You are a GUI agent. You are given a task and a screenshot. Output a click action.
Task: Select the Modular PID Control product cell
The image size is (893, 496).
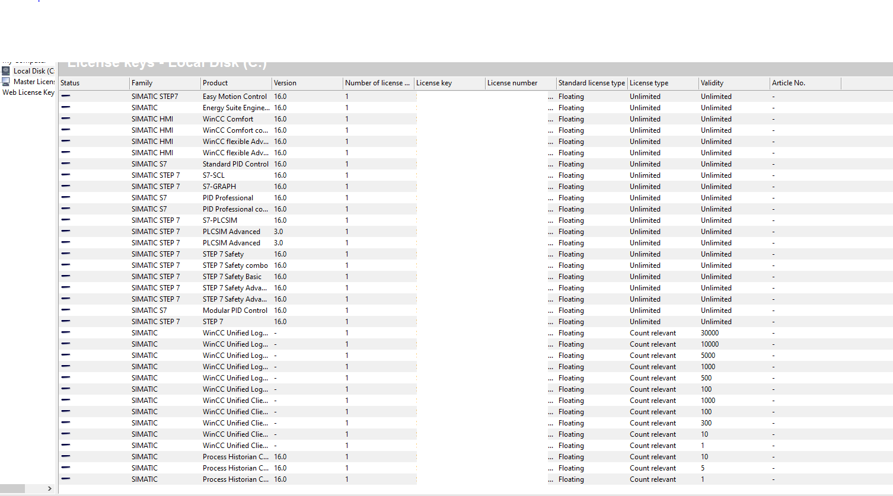235,311
